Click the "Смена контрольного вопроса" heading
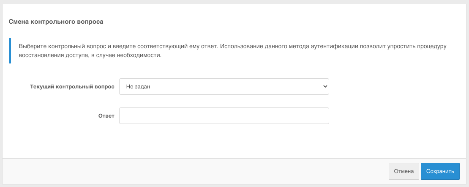The width and height of the screenshot is (469, 187). 56,21
